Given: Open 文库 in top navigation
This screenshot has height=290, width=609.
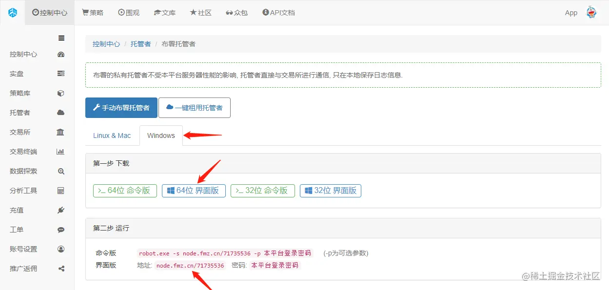Looking at the screenshot, I should coord(165,13).
